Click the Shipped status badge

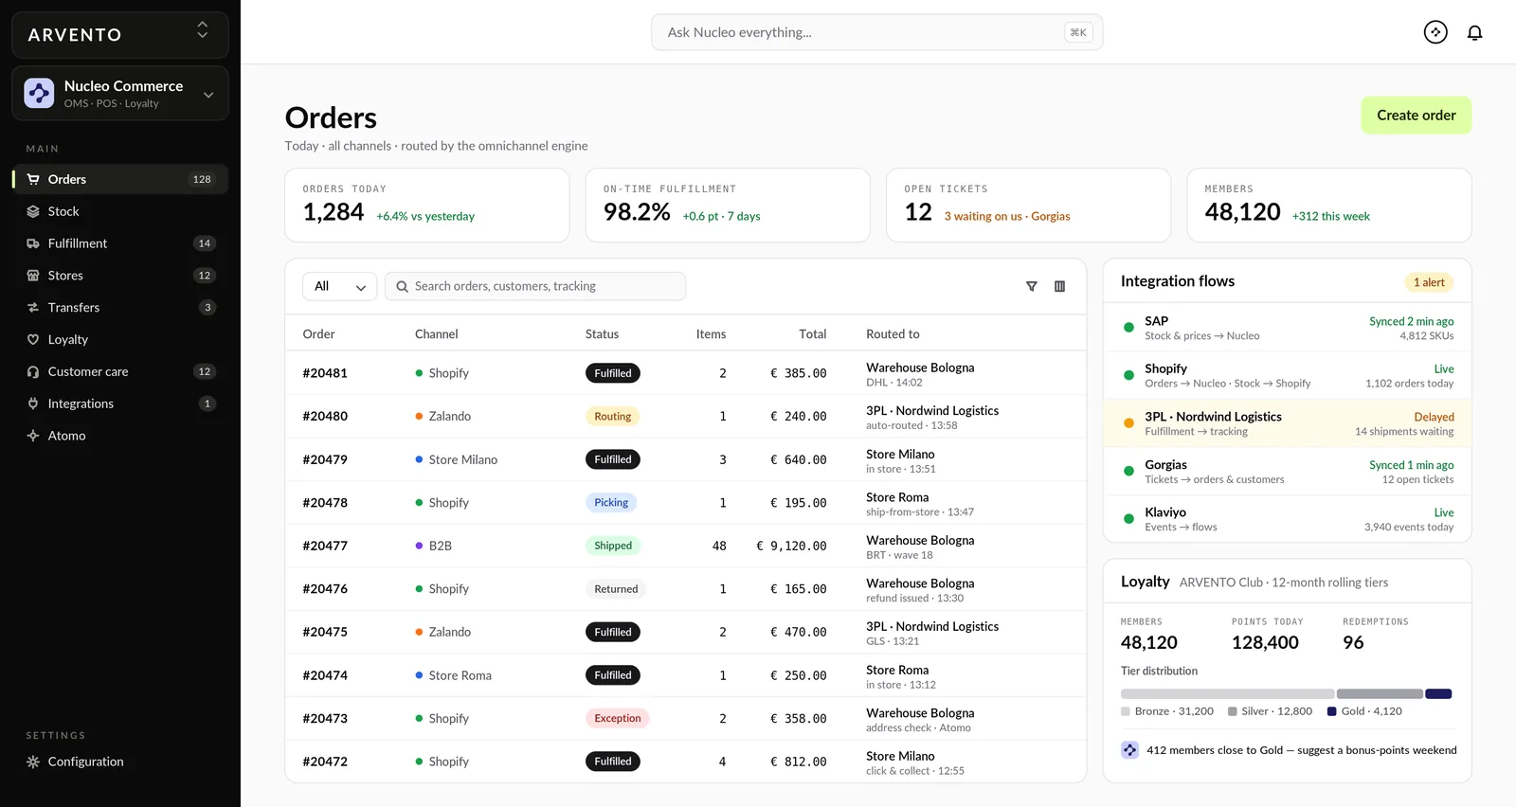pyautogui.click(x=613, y=546)
